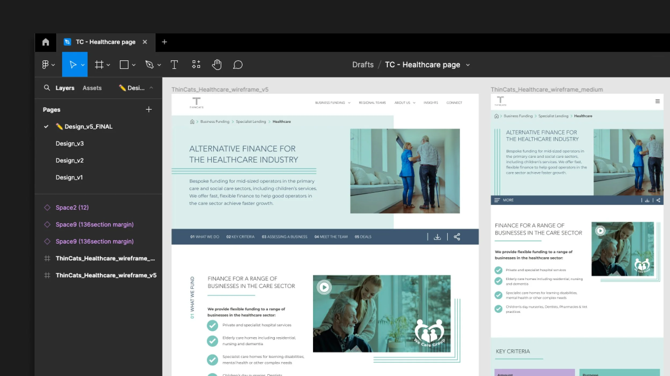Open the Resources components tool
Screen dimensions: 670x376
[196, 65]
